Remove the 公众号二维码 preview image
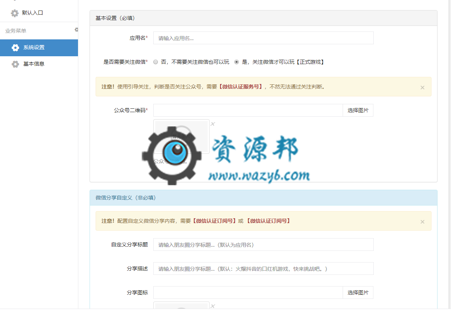Image resolution: width=451 pixels, height=312 pixels. [213, 124]
